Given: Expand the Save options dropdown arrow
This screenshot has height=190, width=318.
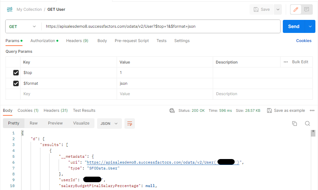Looking at the screenshot, I should 278,9.
